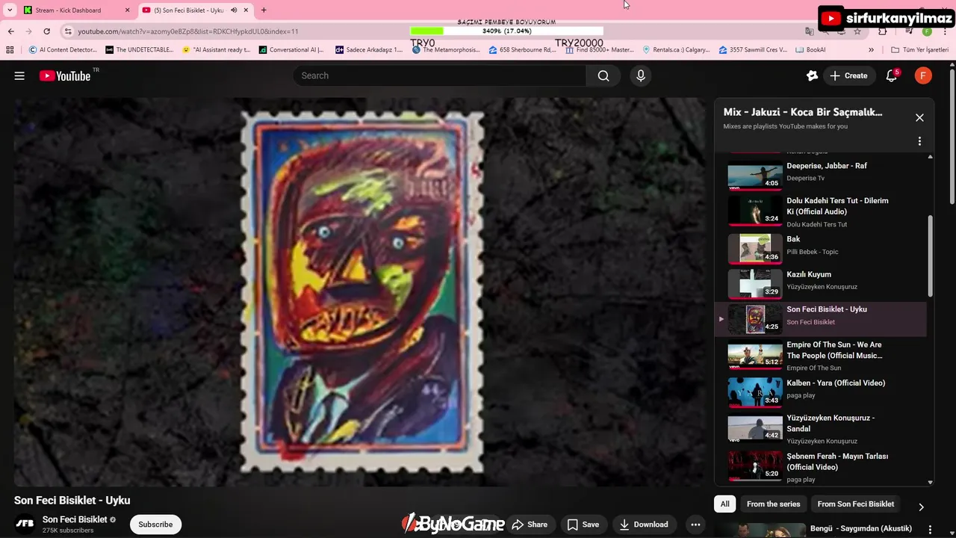Image resolution: width=956 pixels, height=538 pixels.
Task: Open the YouTube guide hamburger menu
Action: (x=19, y=75)
